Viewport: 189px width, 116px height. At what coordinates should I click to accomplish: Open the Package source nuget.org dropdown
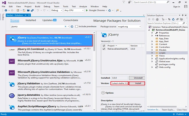point(129,27)
